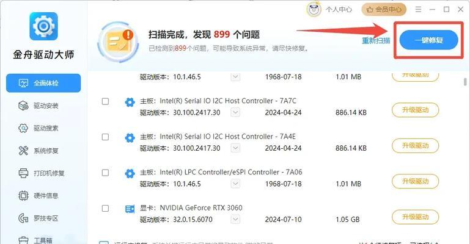Select the NVIDIA GeForce RTX 3060 checkbox
The height and width of the screenshot is (244, 470).
coord(106,208)
